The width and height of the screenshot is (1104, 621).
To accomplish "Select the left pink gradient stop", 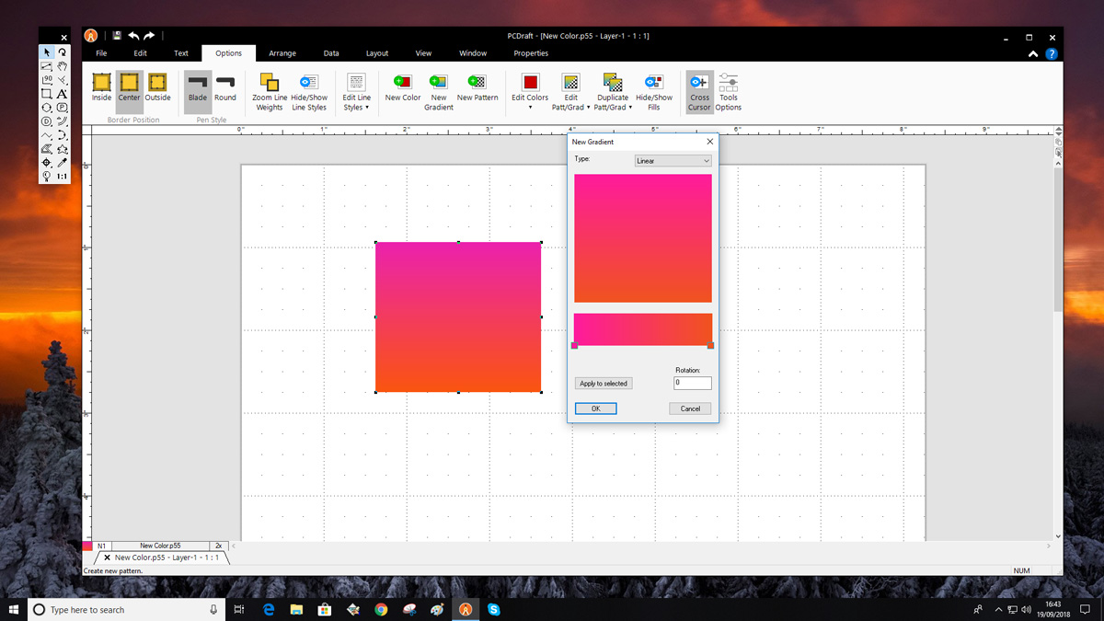I will [575, 346].
